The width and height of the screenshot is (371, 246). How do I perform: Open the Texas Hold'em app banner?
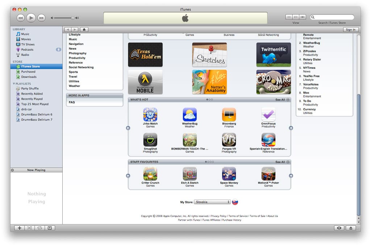145,55
